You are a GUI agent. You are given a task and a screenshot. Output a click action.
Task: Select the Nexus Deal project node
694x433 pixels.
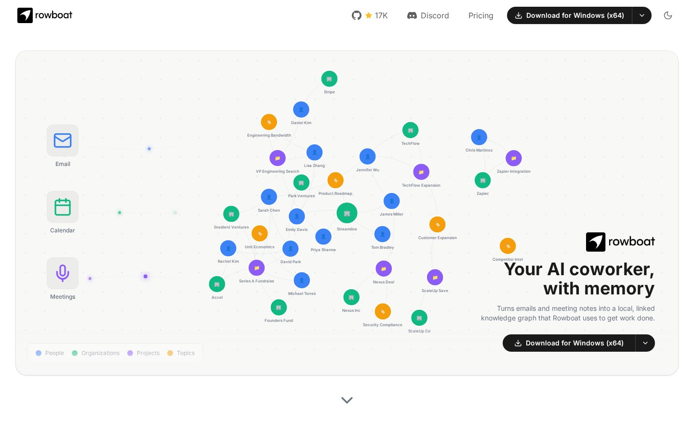(x=384, y=269)
